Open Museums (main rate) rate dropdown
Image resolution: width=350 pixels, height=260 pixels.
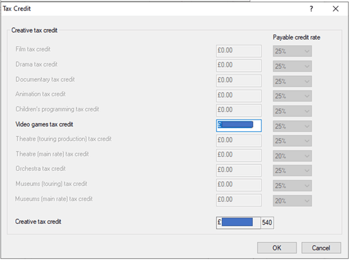[292, 201]
